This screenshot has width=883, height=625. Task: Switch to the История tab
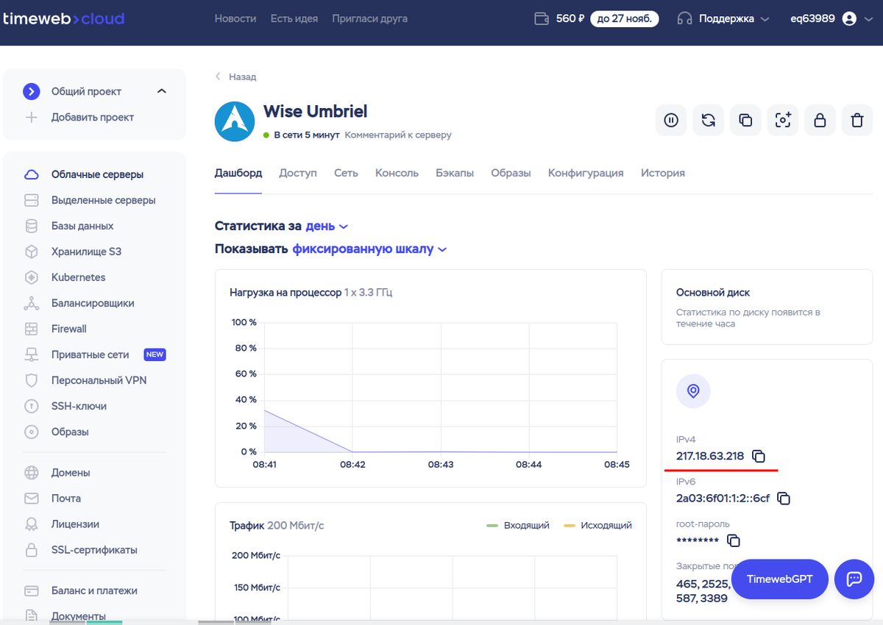[663, 173]
